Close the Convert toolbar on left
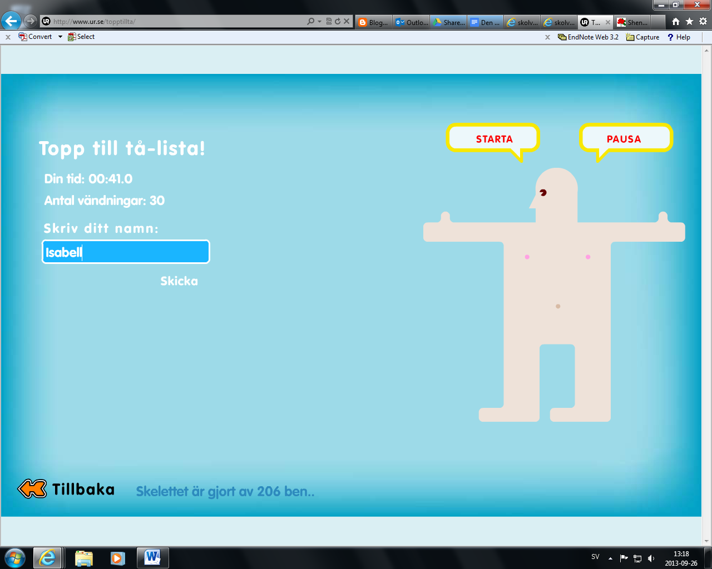Viewport: 712px width, 569px height. click(8, 37)
